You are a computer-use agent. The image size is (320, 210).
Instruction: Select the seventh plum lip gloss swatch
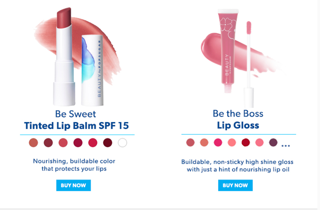273,142
